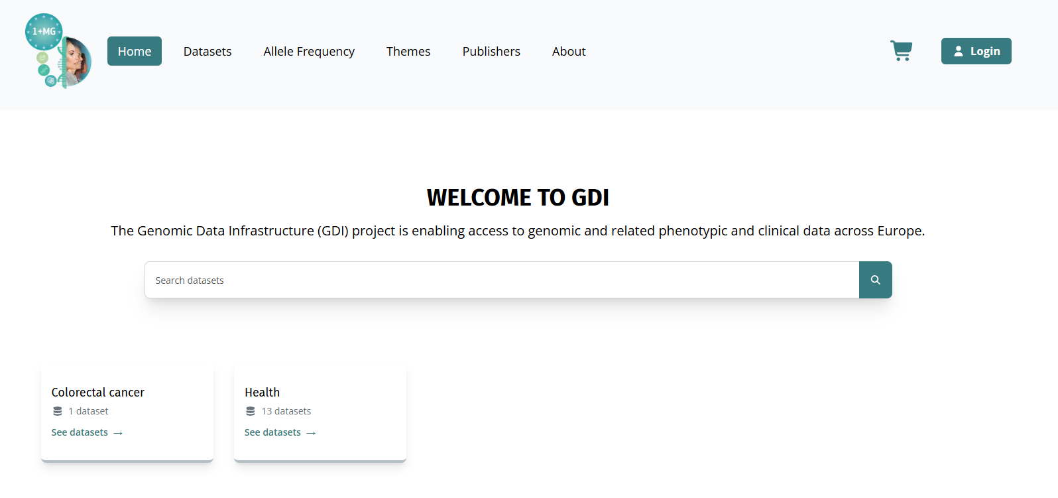Viewport: 1058px width, 498px height.
Task: Click the '1 dataset' count text
Action: [88, 411]
